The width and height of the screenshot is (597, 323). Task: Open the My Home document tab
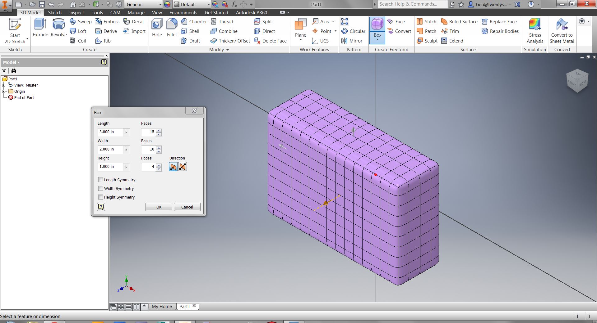(162, 307)
